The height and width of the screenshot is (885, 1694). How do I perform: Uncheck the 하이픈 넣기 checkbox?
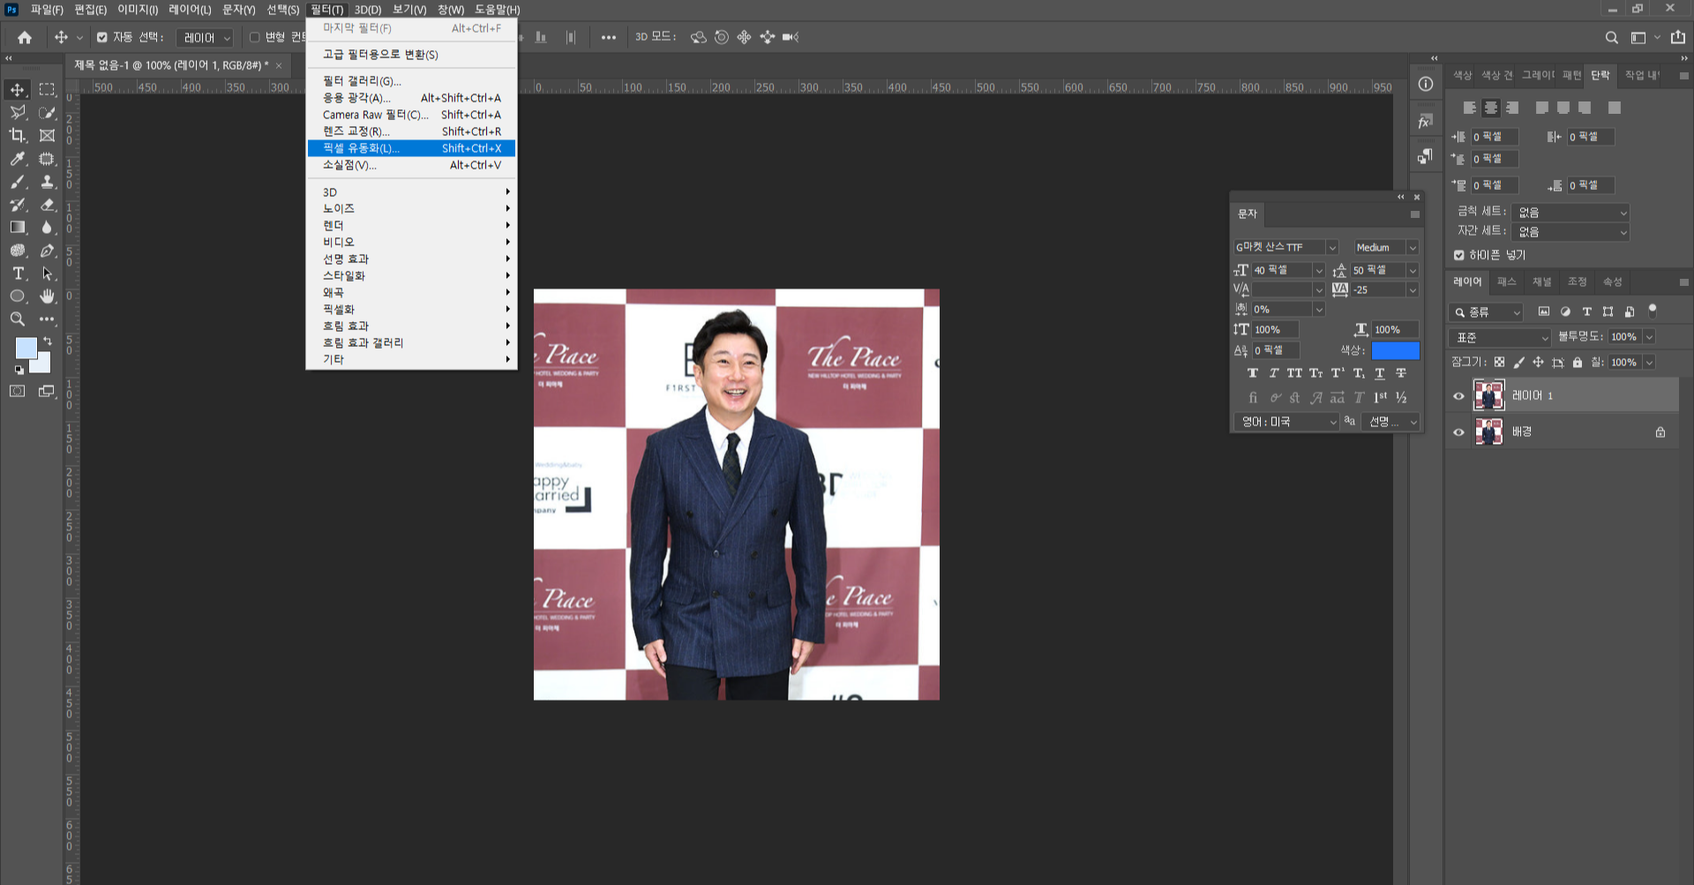point(1458,255)
